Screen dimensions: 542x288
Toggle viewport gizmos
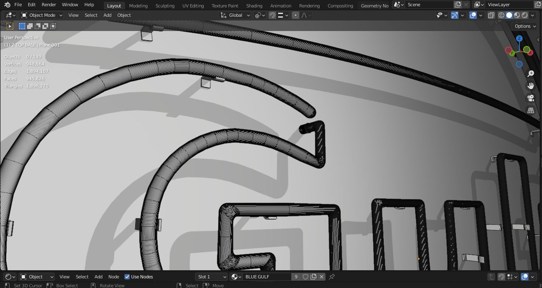[x=454, y=15]
